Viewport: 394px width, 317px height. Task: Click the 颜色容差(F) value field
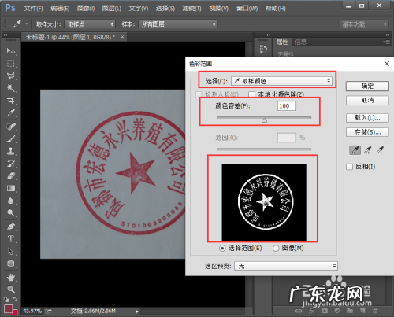click(x=287, y=106)
